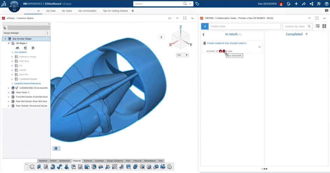The image size is (330, 173).
Task: Open the notifications icon next to the user avatar
Action: click(288, 4)
